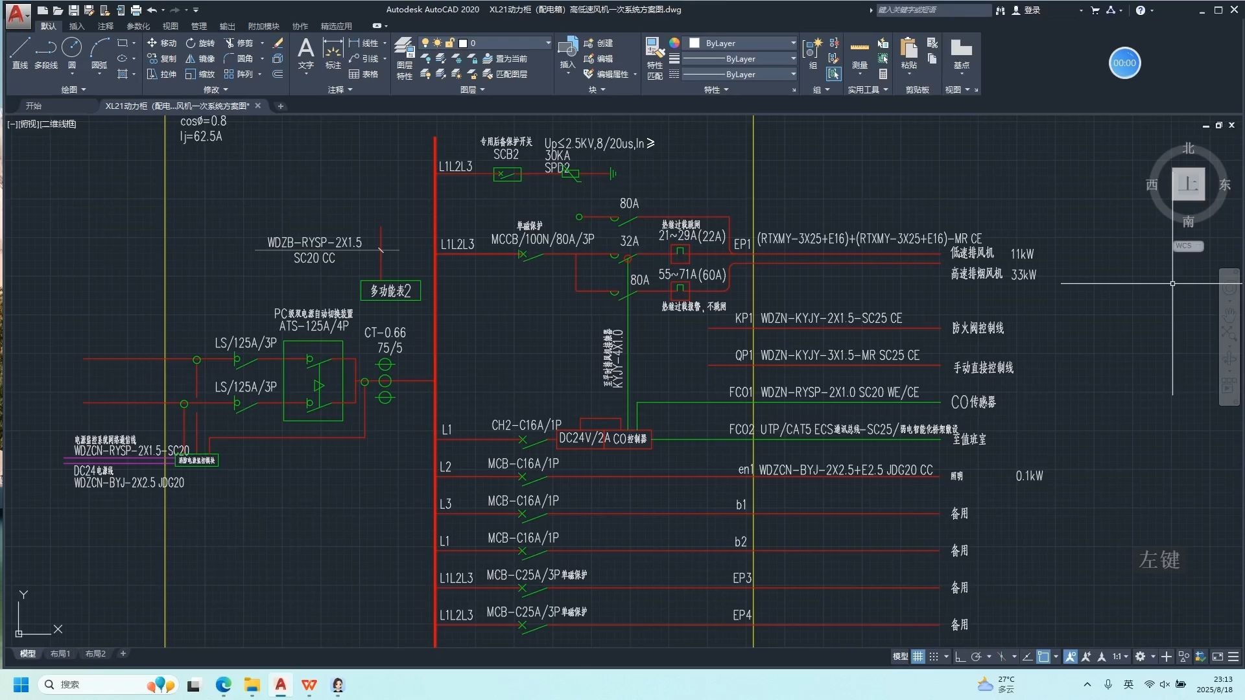This screenshot has width=1245, height=700.
Task: Click the plot/print icon in quick access toolbar
Action: (136, 10)
